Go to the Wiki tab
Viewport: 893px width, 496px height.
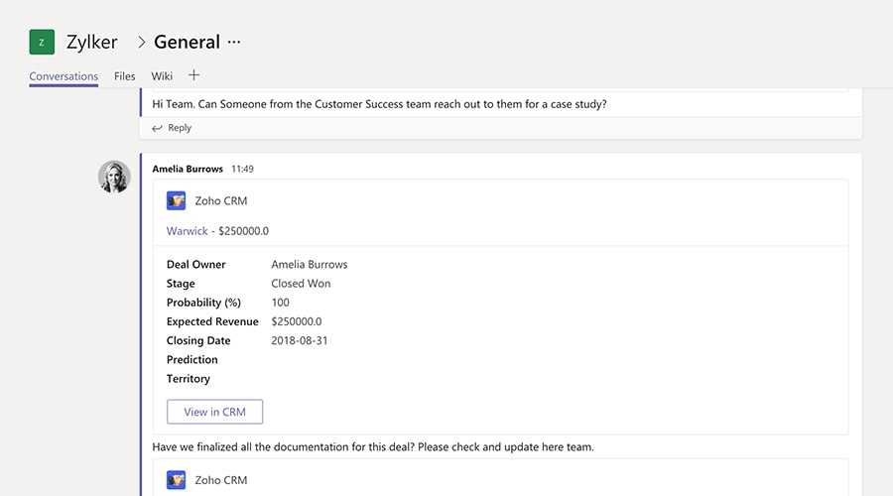(162, 76)
